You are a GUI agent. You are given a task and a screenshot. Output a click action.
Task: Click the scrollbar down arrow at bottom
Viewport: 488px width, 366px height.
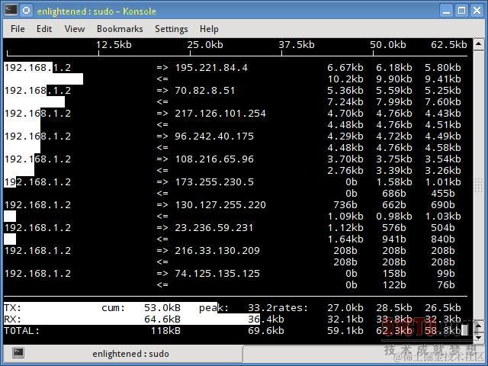coord(479,337)
